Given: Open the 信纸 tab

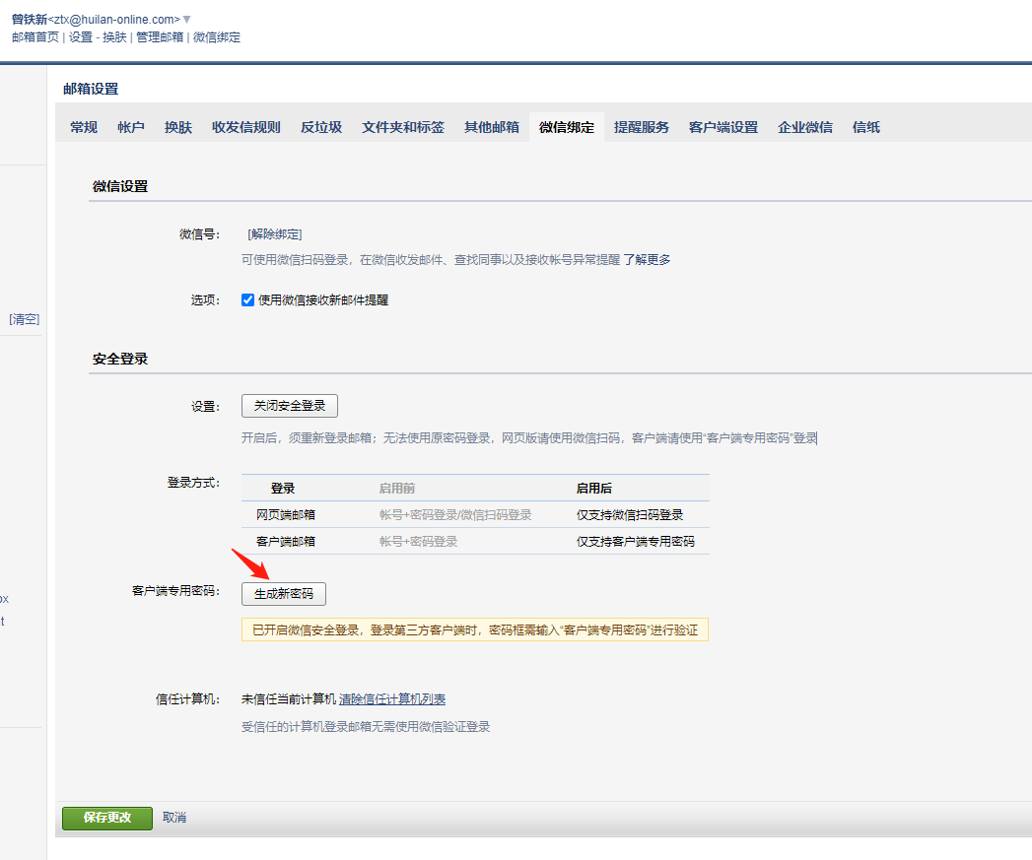Looking at the screenshot, I should (x=866, y=127).
